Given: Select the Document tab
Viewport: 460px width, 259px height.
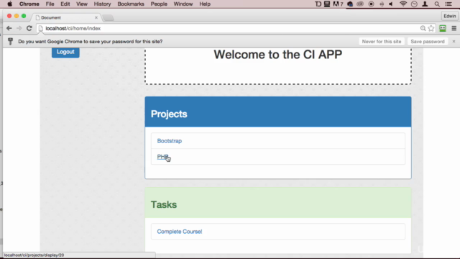Looking at the screenshot, I should 66,17.
